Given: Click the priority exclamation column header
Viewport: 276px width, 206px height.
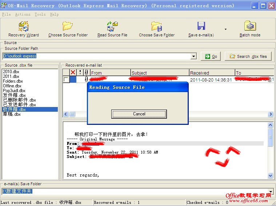Looking at the screenshot, I should point(80,72).
